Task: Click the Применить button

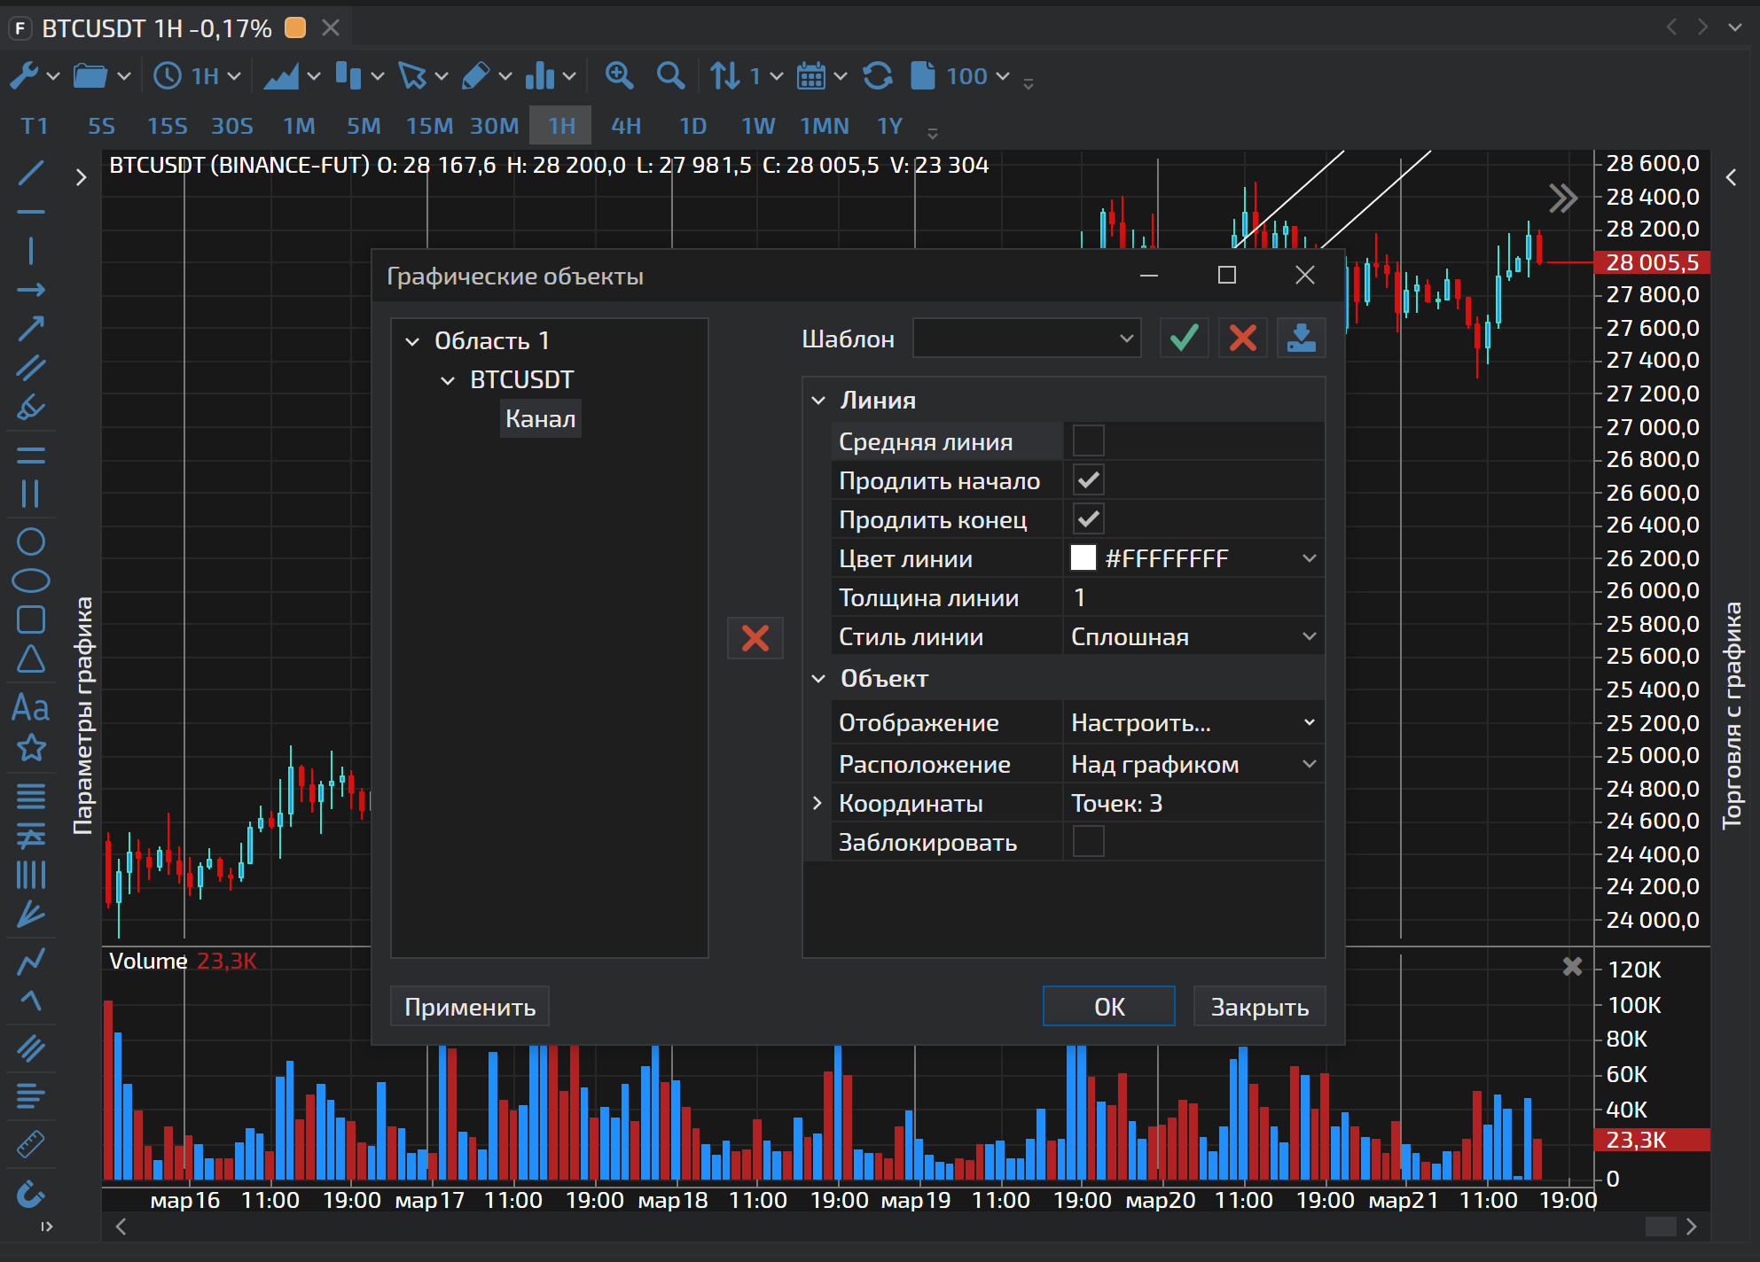Action: (x=470, y=1007)
